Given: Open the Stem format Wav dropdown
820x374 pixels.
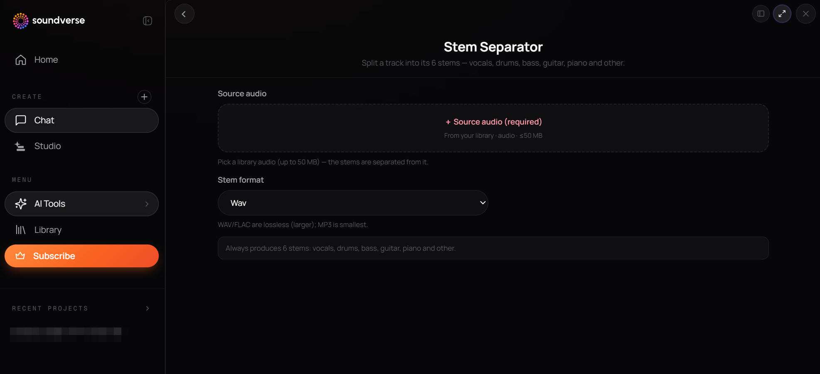Looking at the screenshot, I should pos(353,203).
